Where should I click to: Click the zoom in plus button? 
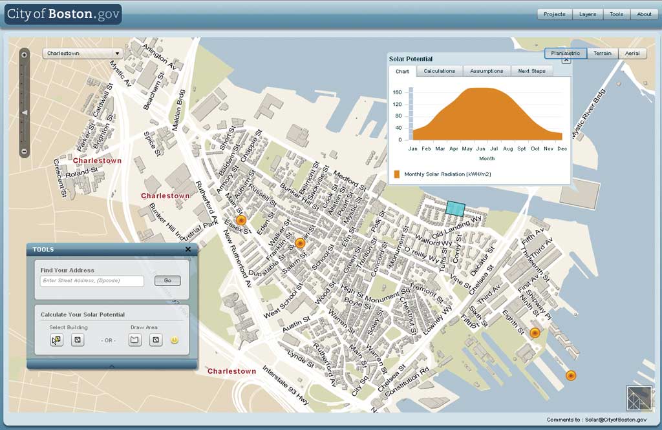[25, 55]
